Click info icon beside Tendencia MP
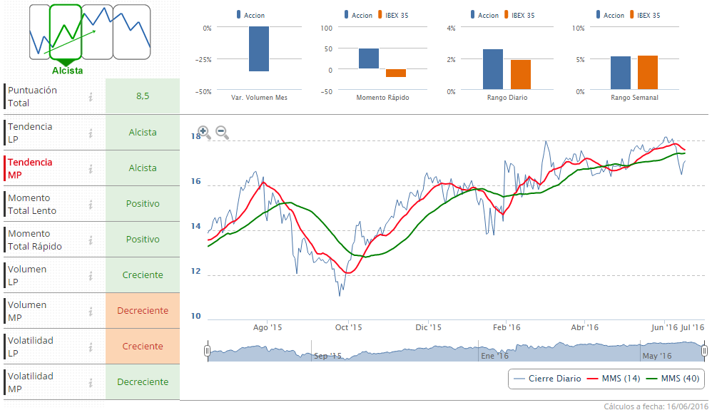Viewport: 712px width, 415px height. point(91,168)
